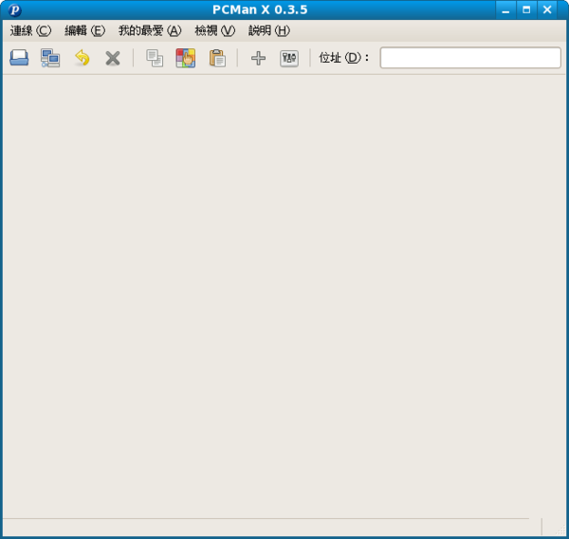Click the clipboard paste icon
The height and width of the screenshot is (539, 569).
[x=217, y=58]
